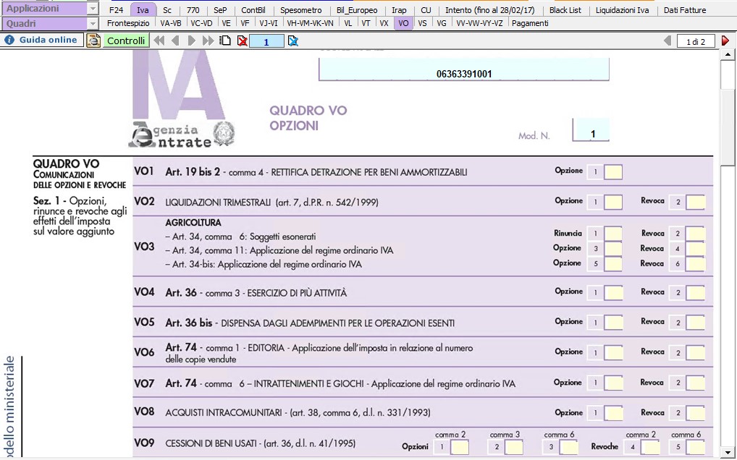Open the Applicazioni dropdown
Viewport: 737px width, 460px height.
click(x=93, y=9)
